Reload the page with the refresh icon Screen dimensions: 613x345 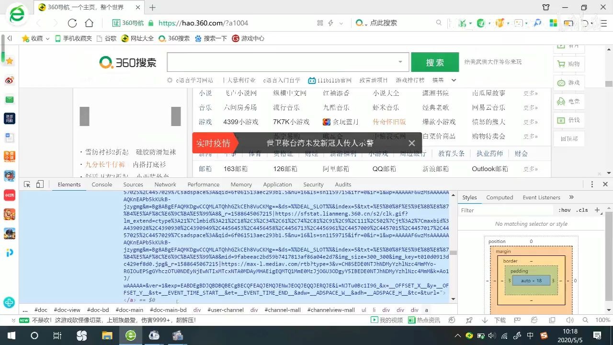pyautogui.click(x=72, y=23)
